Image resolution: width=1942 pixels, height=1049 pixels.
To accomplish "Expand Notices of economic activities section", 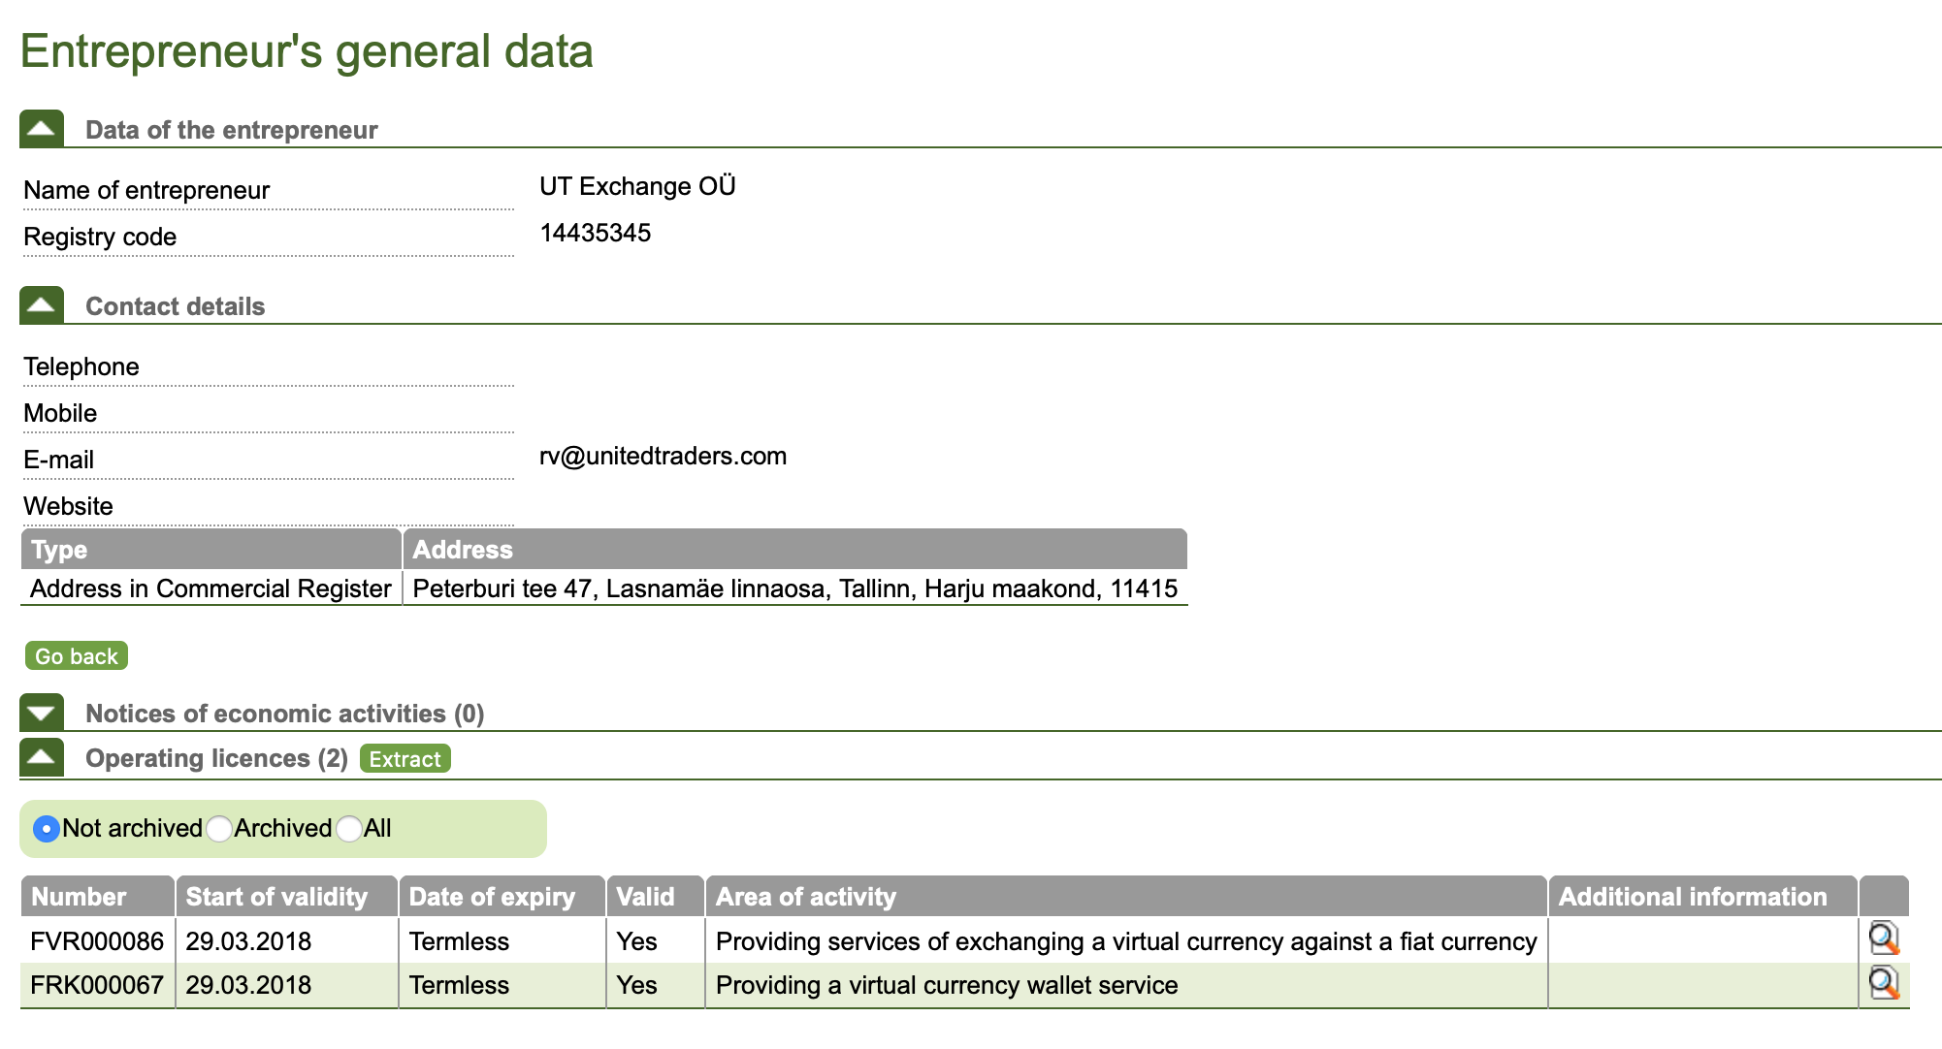I will (42, 713).
